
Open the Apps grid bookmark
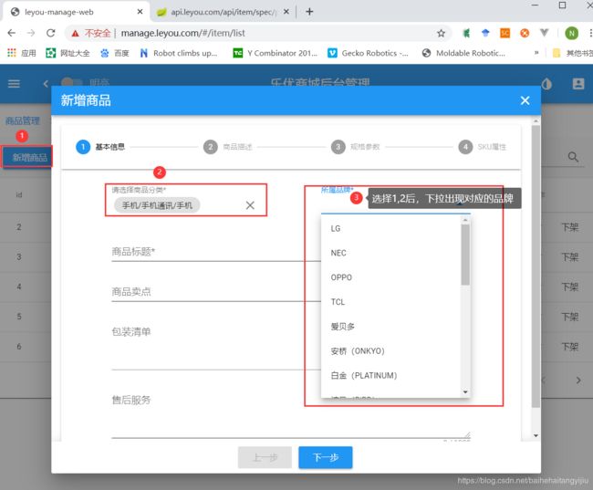pyautogui.click(x=21, y=53)
